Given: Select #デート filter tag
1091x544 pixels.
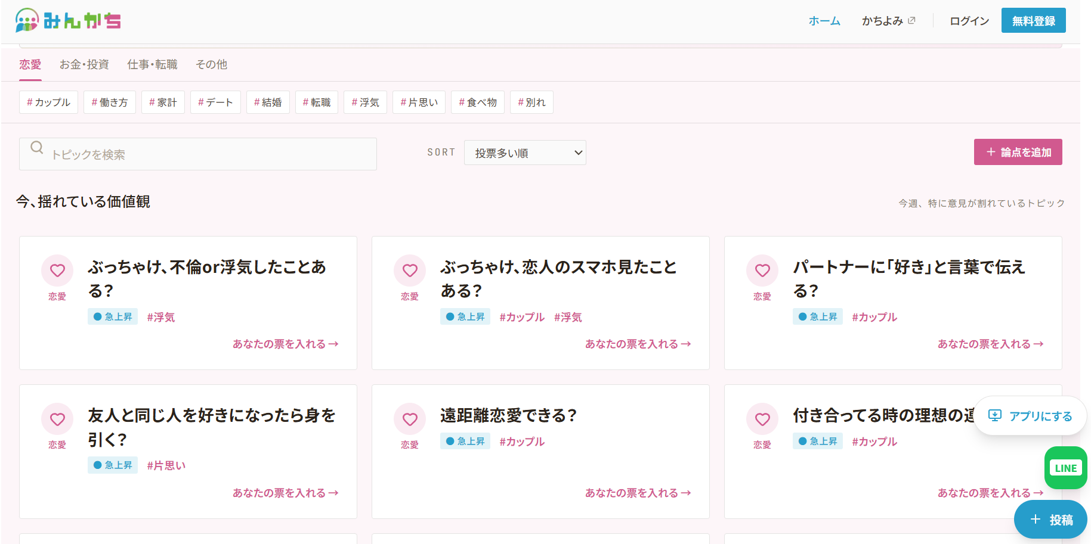Looking at the screenshot, I should click(x=215, y=102).
